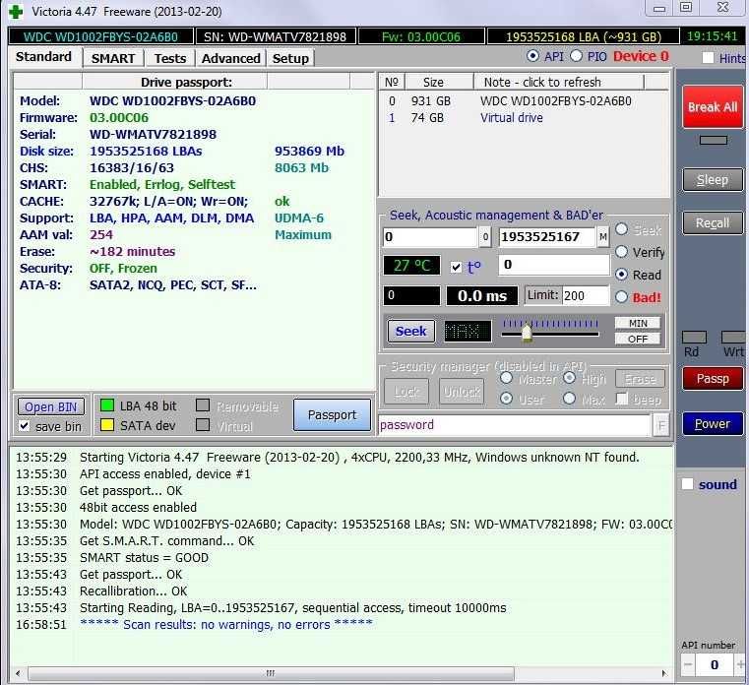Click the Seek button
749x685 pixels.
pos(410,331)
